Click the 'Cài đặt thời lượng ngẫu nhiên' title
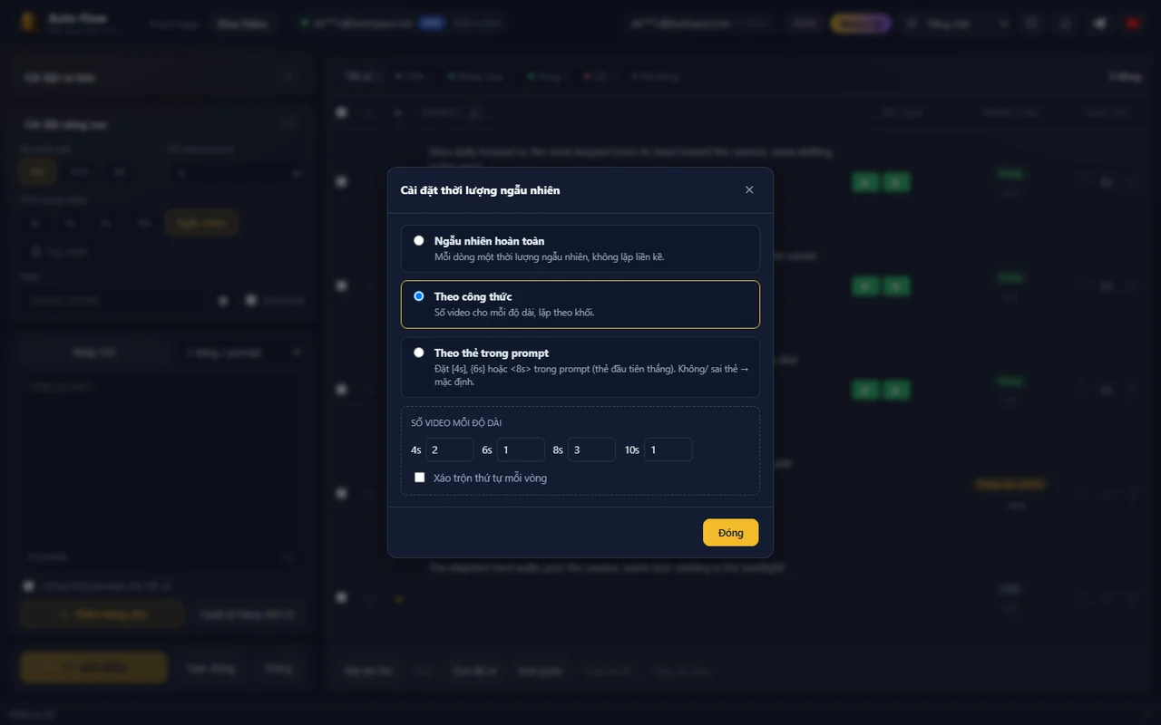 pyautogui.click(x=480, y=190)
